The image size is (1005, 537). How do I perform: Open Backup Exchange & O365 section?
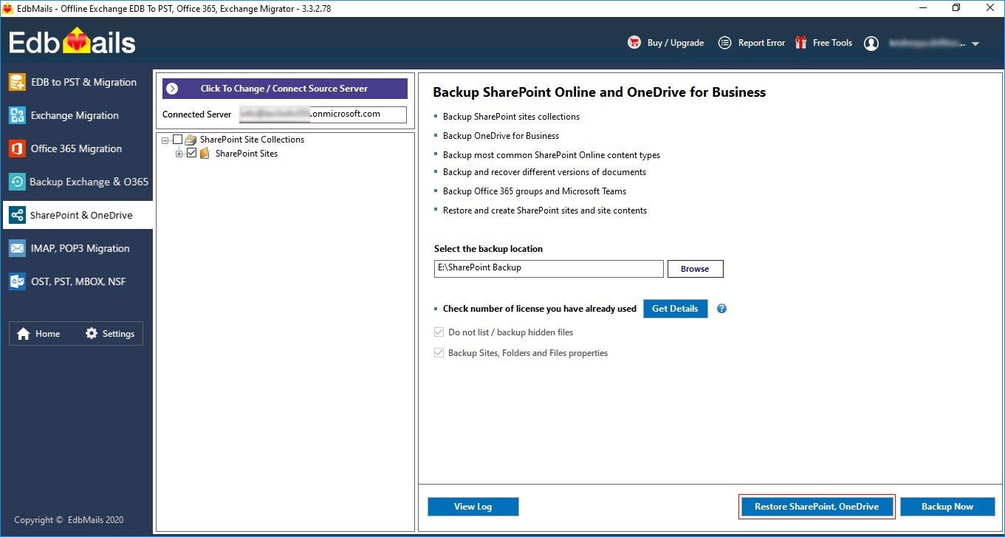tap(77, 182)
